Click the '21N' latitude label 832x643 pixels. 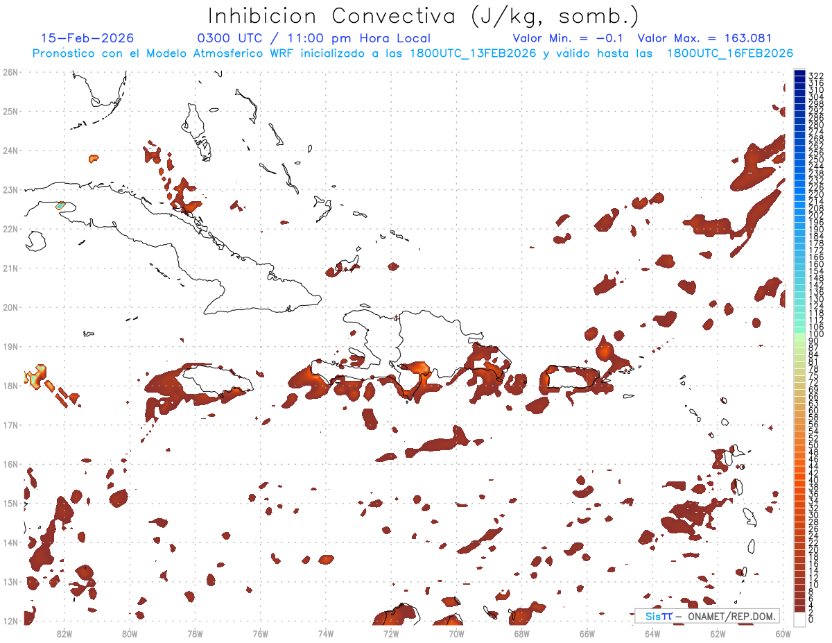(10, 268)
